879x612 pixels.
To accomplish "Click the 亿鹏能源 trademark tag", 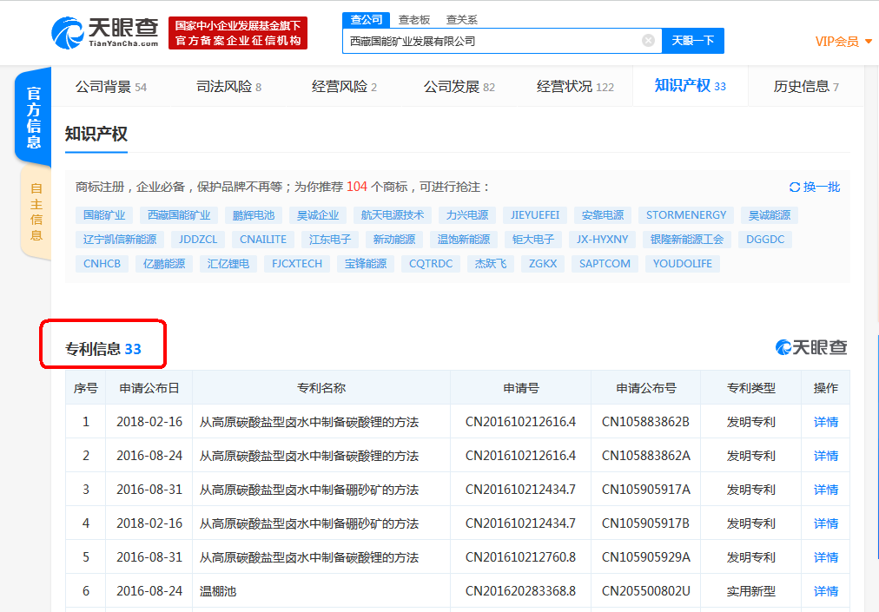I will pos(164,263).
